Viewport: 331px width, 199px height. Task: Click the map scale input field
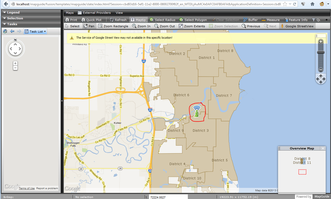tap(168, 197)
